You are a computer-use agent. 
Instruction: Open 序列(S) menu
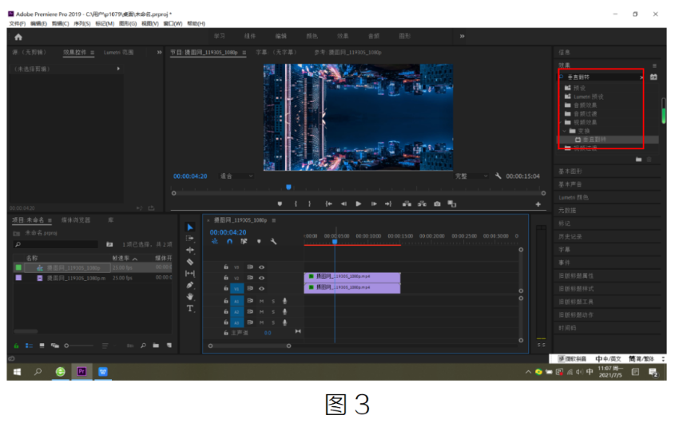[81, 24]
